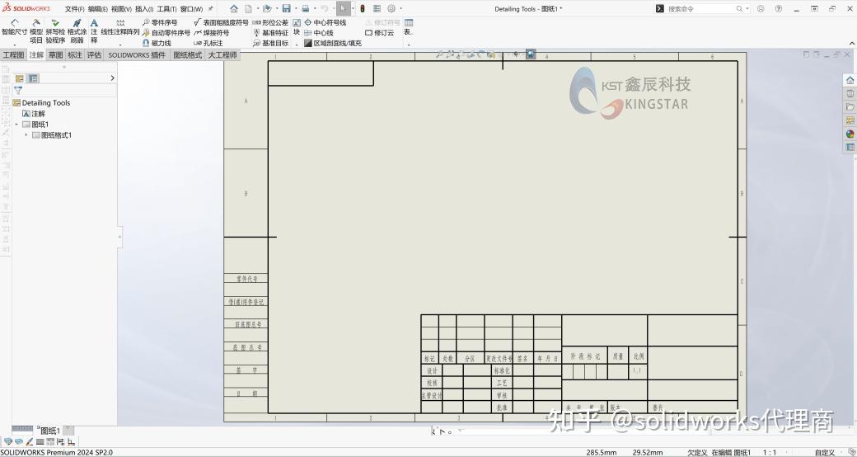Open the search command dropdown arrow
Screen dimensions: 857x457
click(747, 9)
